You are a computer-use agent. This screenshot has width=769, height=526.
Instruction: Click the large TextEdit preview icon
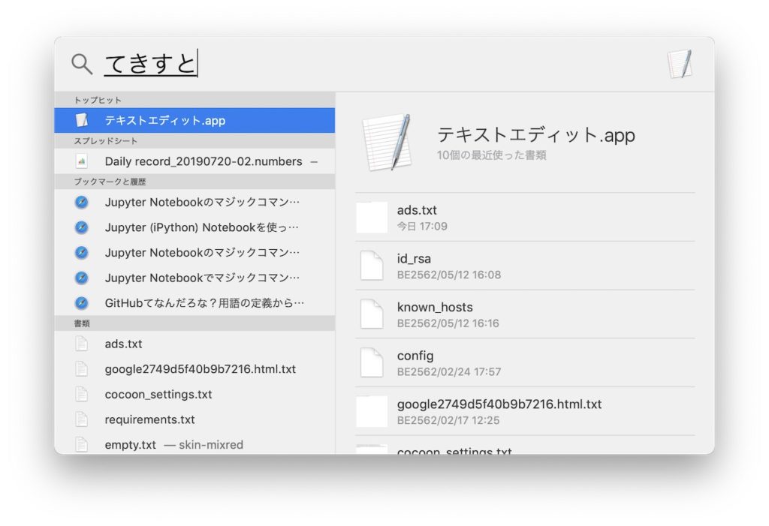387,142
